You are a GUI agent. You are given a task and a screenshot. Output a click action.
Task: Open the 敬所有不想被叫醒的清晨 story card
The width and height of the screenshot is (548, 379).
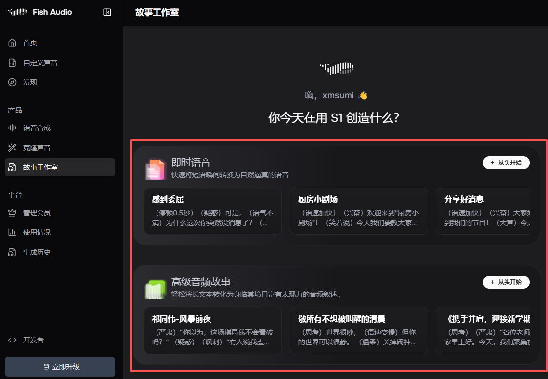pyautogui.click(x=358, y=330)
